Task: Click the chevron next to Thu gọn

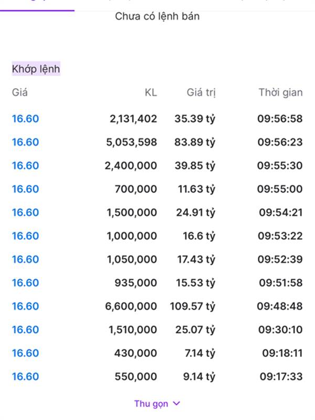Action: coord(177,403)
